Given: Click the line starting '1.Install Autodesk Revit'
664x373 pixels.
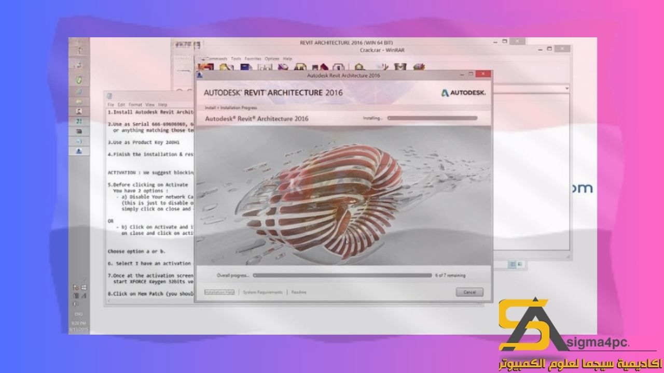Looking at the screenshot, I should click(x=150, y=112).
